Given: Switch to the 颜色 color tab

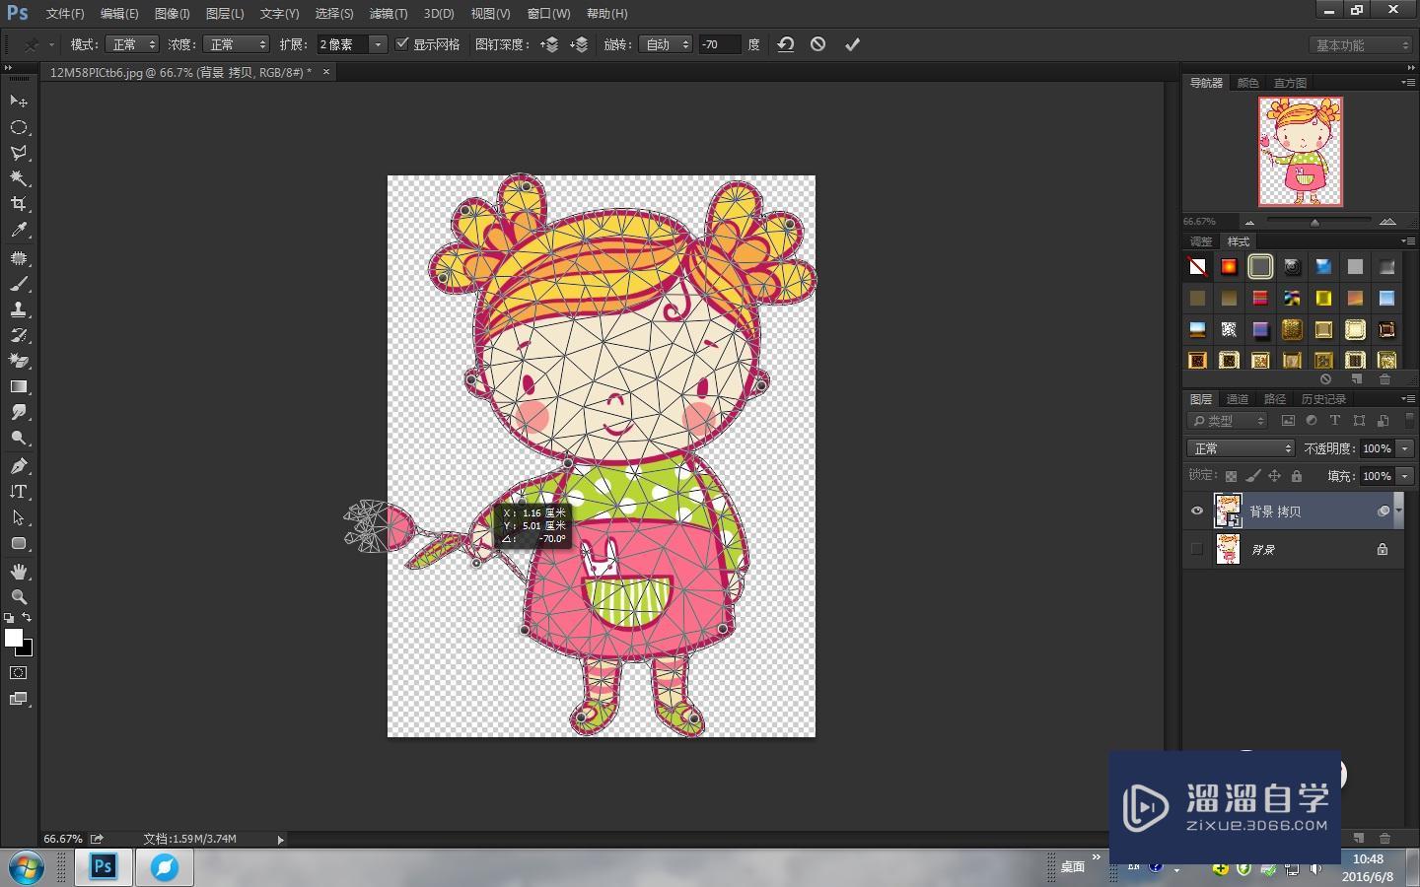Looking at the screenshot, I should [1247, 83].
